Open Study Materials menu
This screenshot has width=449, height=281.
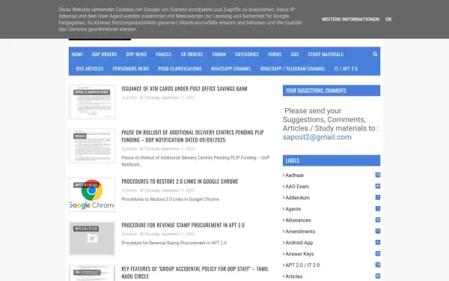pos(326,54)
